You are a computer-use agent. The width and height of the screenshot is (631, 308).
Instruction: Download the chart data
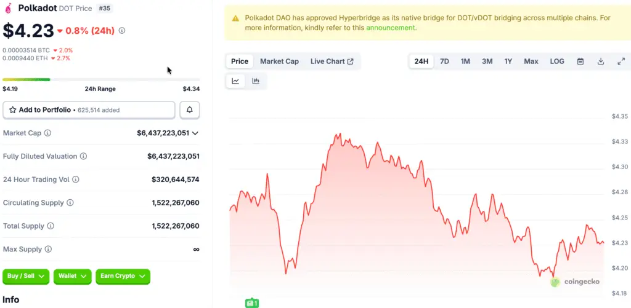pos(601,61)
